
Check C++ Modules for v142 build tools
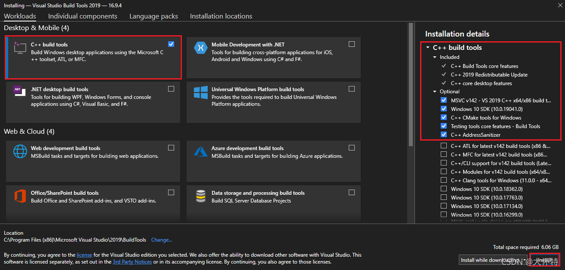tap(444, 172)
